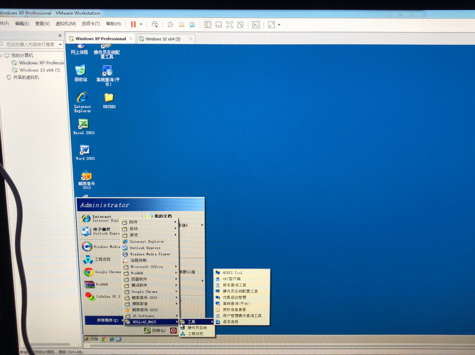Screen dimensions: 475x355
Task: Open the 选项卡(T) menu
Action: pyautogui.click(x=91, y=24)
